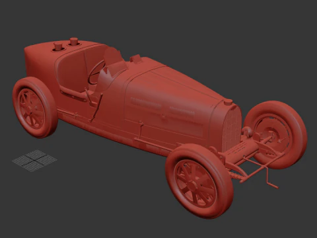Select the car's front-left spoked wheel

pos(199,180)
